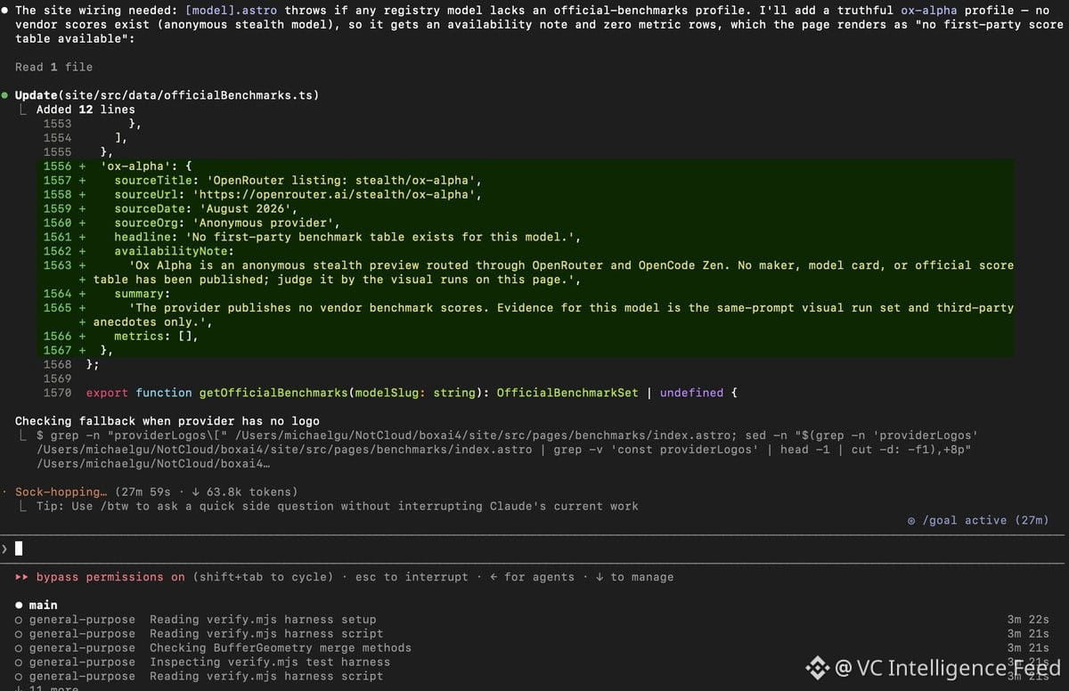Click the getOfficialBenchmarks function declaration line
Screen dimensions: 1069x691
coord(412,393)
